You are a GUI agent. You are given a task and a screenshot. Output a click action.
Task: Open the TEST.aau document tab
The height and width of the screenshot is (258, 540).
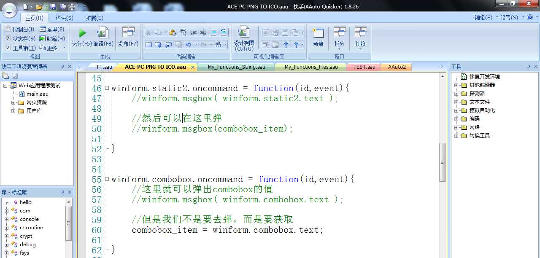(364, 67)
